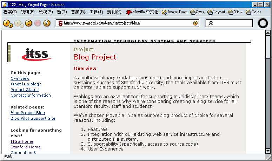
Task: Follow the 'What is a blog?' link
Action: (x=26, y=84)
